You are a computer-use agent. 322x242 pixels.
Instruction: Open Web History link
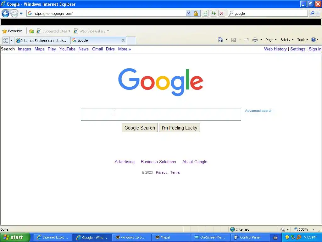pyautogui.click(x=275, y=49)
